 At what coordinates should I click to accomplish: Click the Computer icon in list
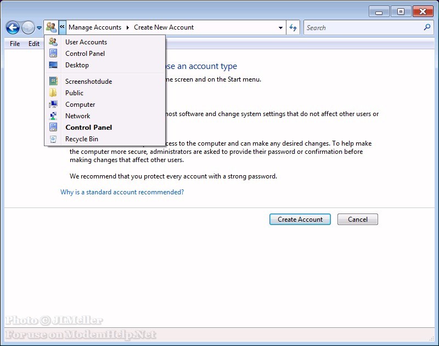point(53,104)
